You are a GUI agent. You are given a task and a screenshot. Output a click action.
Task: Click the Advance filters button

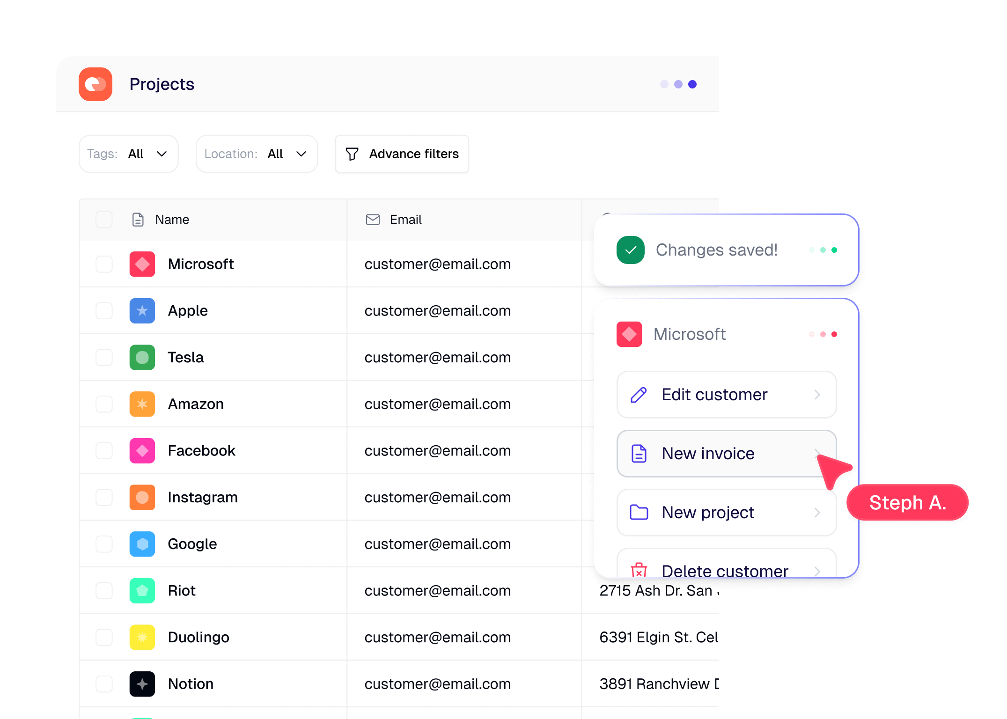coord(402,154)
